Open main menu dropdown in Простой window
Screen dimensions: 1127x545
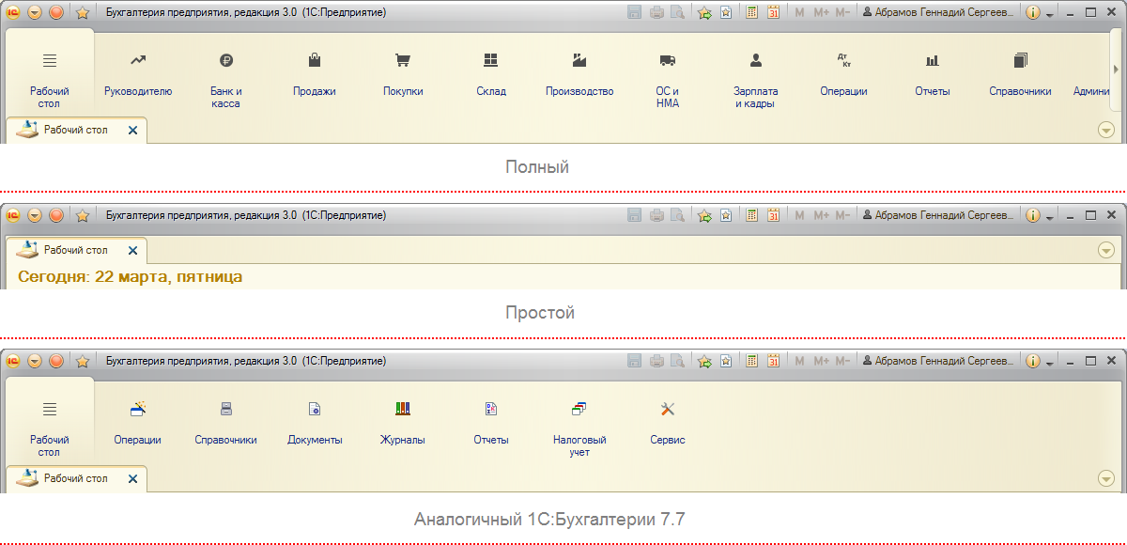(35, 215)
